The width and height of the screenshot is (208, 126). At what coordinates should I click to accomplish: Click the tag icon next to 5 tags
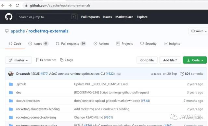point(61,60)
